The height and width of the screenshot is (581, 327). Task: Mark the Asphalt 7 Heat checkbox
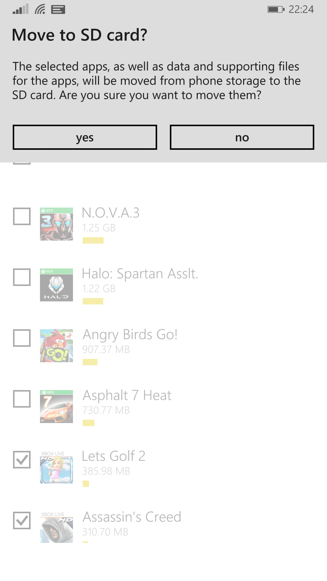click(22, 399)
